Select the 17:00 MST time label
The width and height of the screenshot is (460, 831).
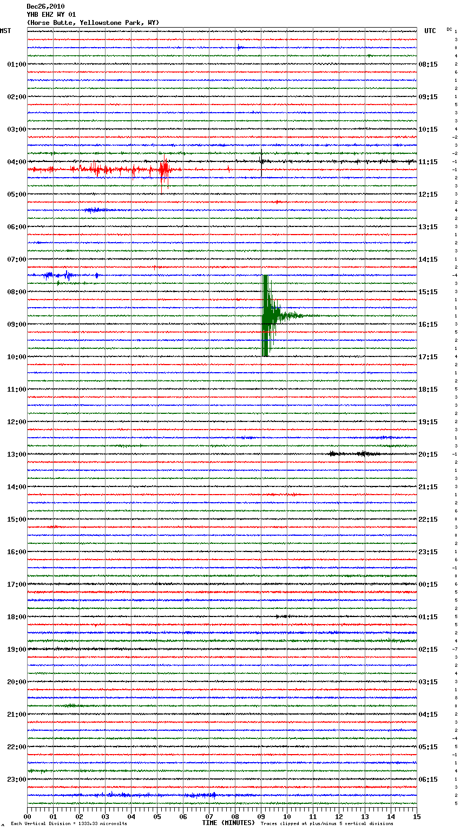(x=17, y=585)
